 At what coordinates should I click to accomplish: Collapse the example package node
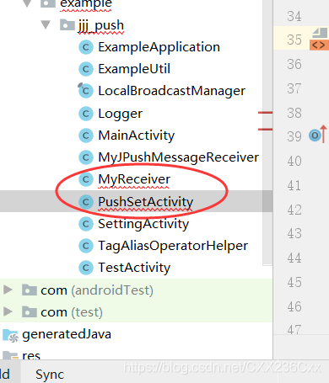tap(27, 3)
